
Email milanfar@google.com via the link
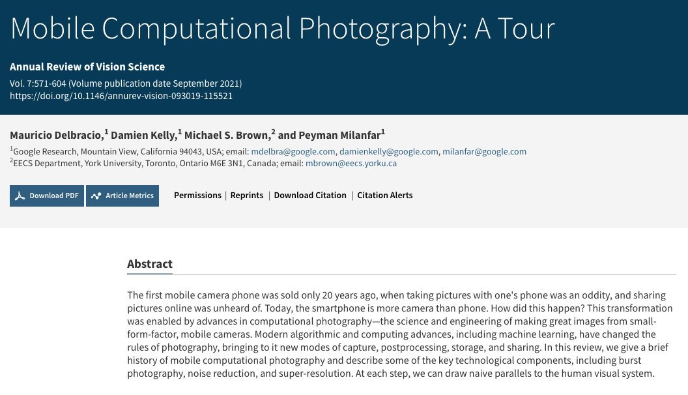pyautogui.click(x=484, y=152)
